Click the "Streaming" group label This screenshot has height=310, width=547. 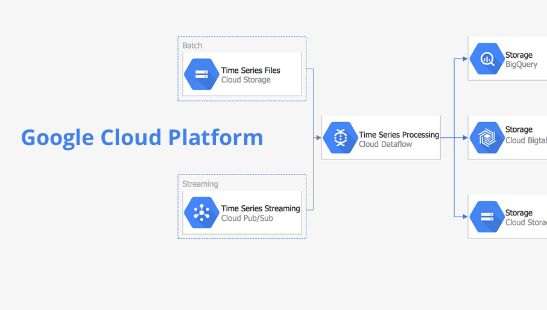coord(200,184)
